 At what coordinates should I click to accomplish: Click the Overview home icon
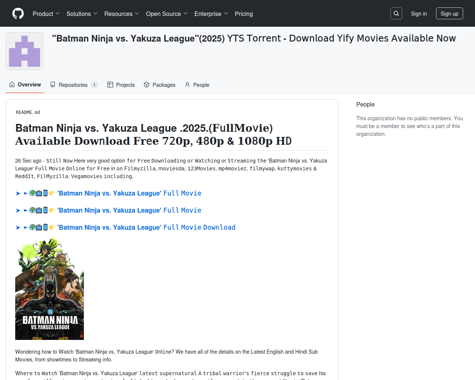pyautogui.click(x=12, y=85)
